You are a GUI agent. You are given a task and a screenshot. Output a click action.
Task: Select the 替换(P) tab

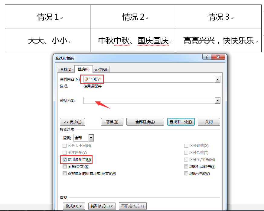click(x=83, y=69)
